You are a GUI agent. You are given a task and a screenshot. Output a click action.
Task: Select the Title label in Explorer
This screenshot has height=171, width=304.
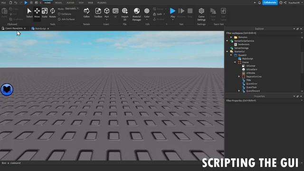(248, 80)
